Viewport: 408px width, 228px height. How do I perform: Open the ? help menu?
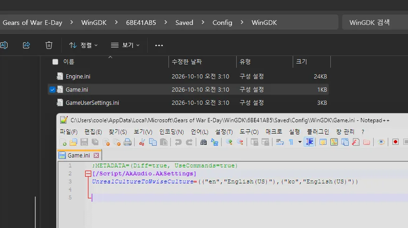(x=363, y=132)
